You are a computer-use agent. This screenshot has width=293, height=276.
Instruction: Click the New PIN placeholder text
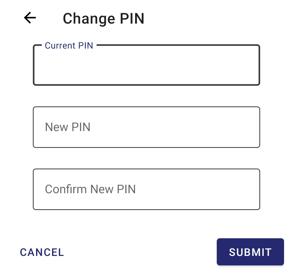pyautogui.click(x=68, y=127)
